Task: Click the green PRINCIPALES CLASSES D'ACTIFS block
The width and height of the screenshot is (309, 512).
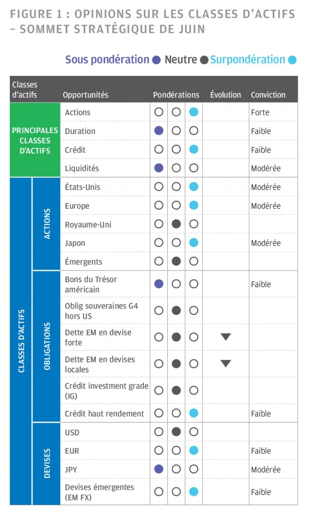Action: [35, 140]
